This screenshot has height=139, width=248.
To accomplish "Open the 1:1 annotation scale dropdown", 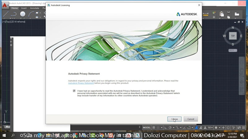I will 210,128.
